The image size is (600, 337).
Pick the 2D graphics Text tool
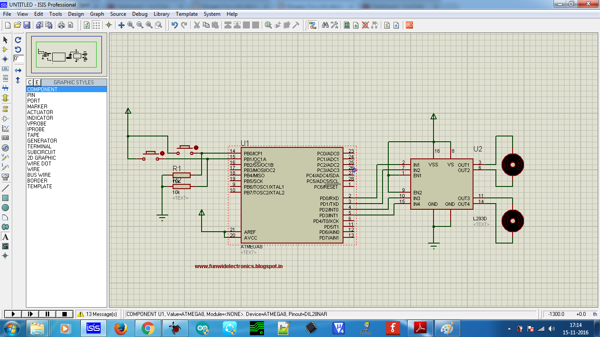[x=6, y=237]
